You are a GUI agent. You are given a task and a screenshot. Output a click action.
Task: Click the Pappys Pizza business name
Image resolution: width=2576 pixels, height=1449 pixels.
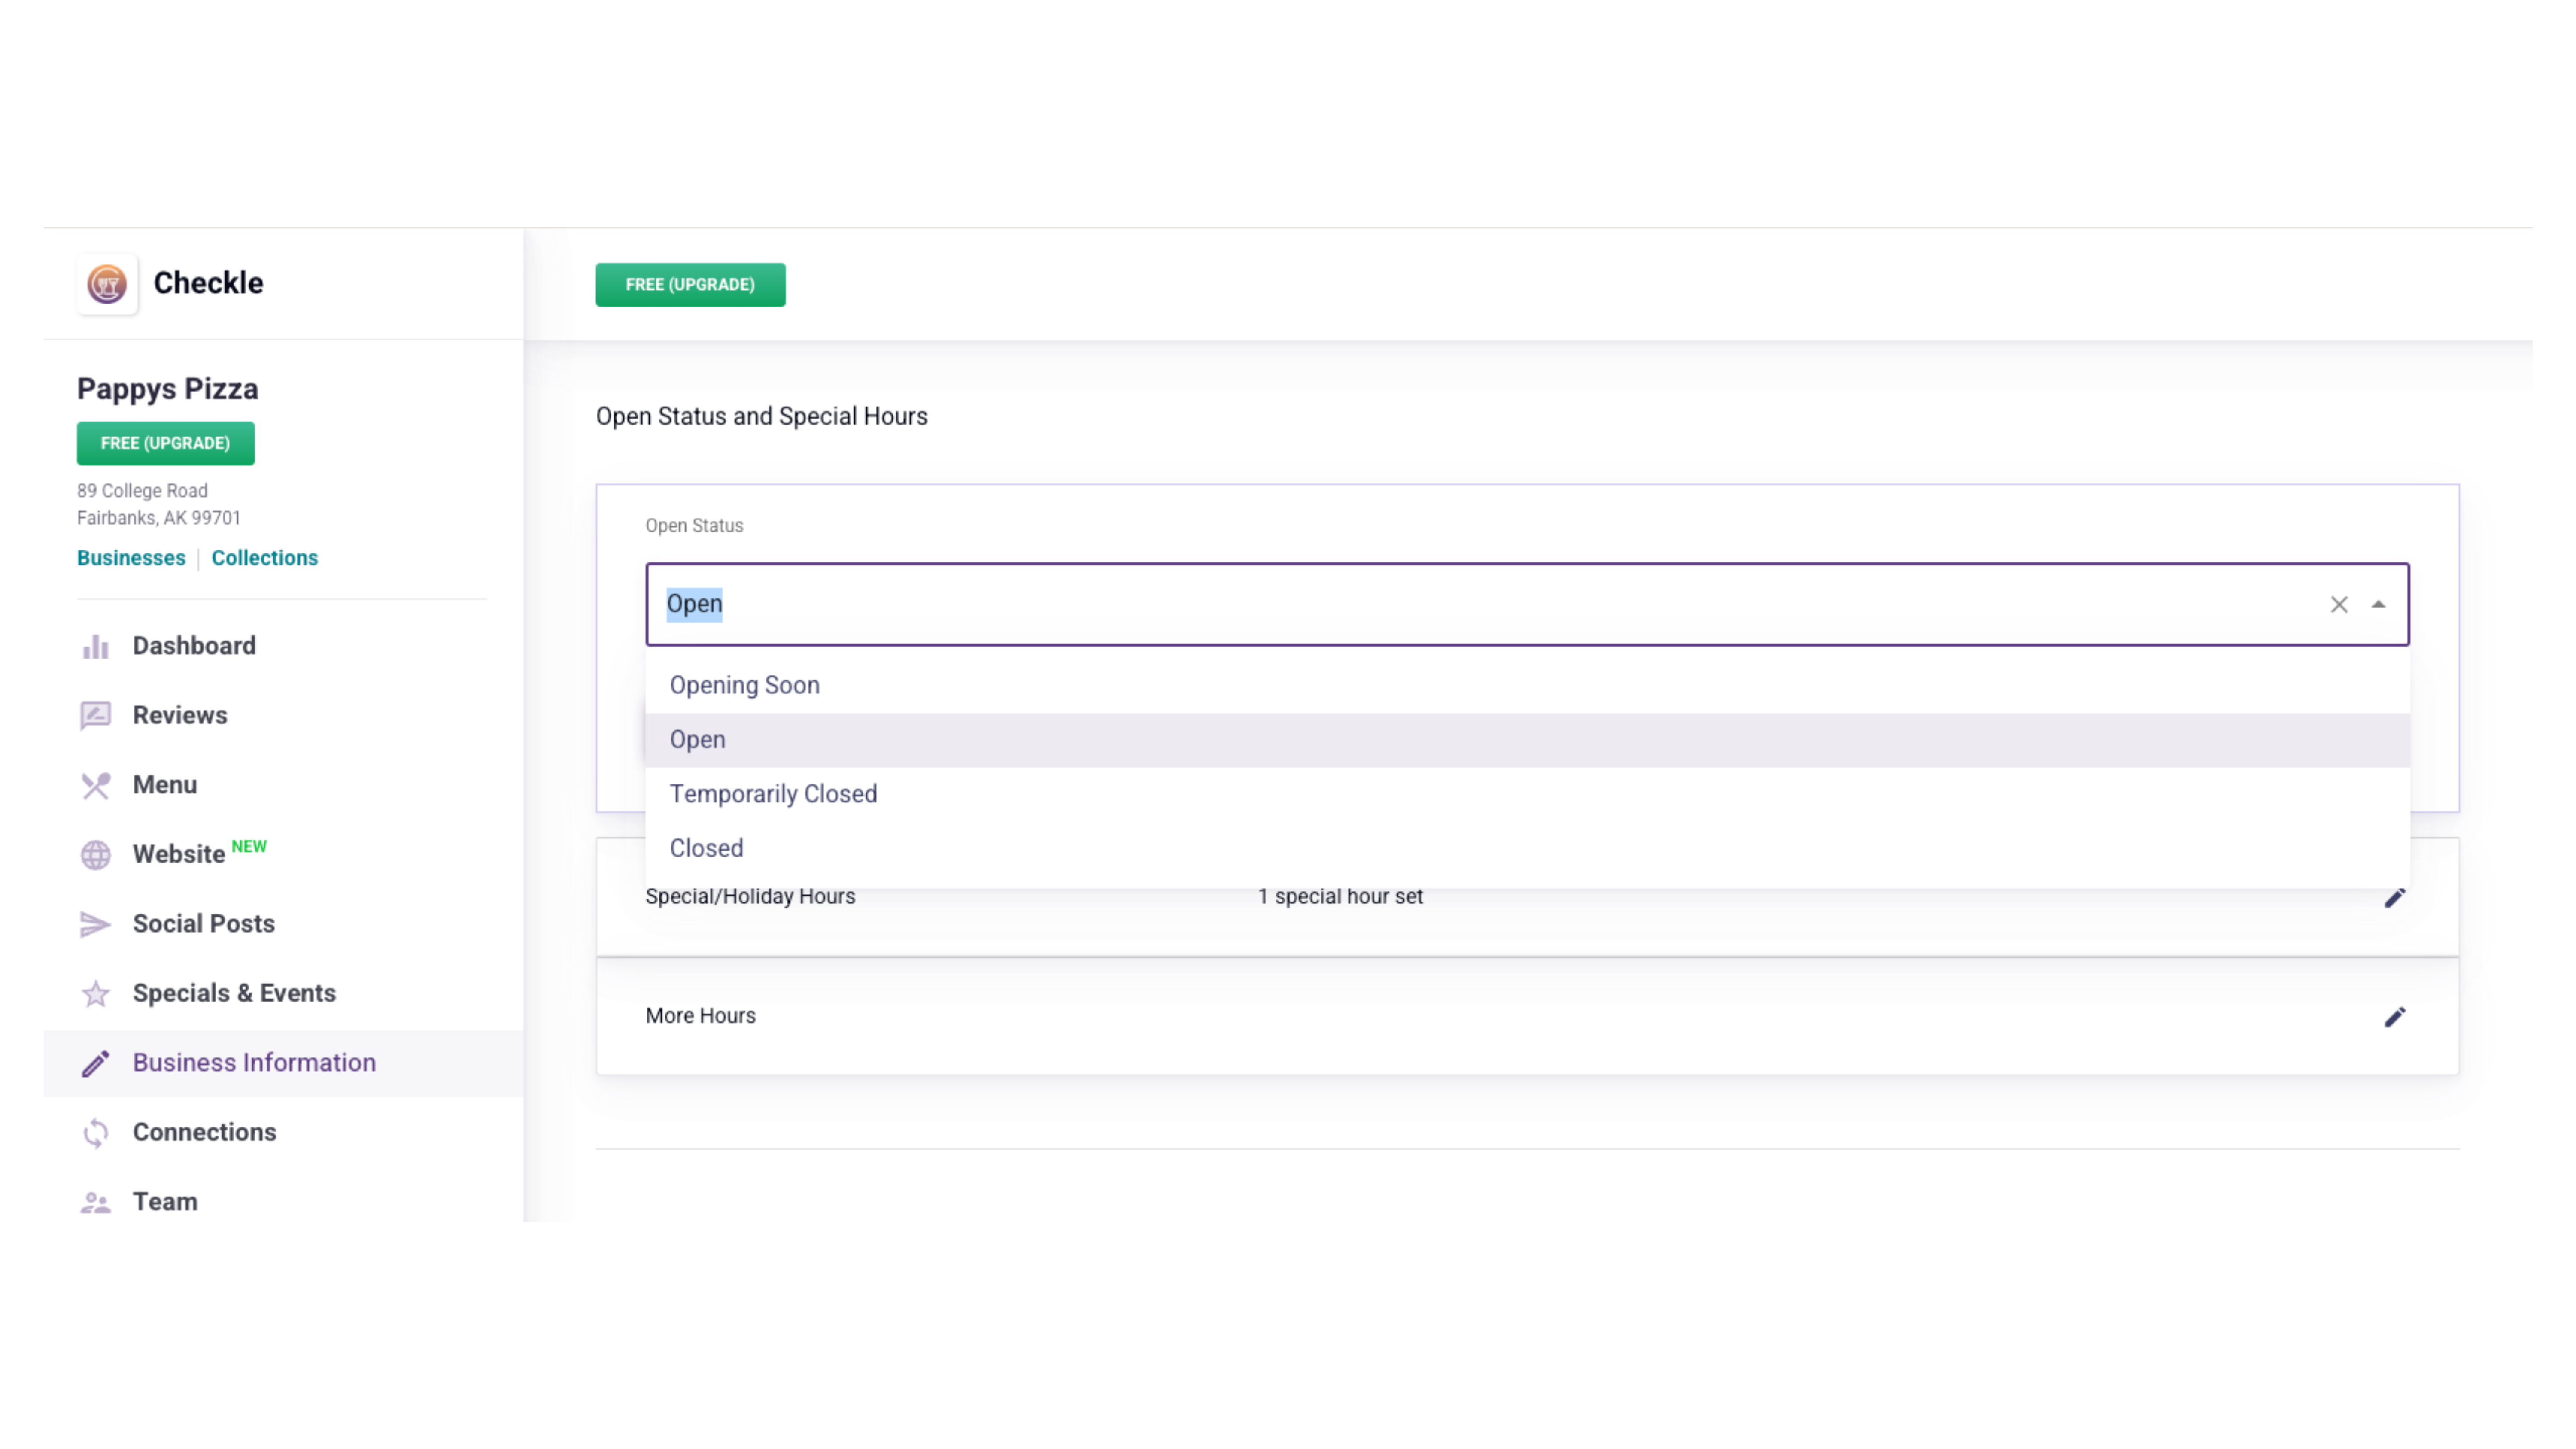pos(168,389)
